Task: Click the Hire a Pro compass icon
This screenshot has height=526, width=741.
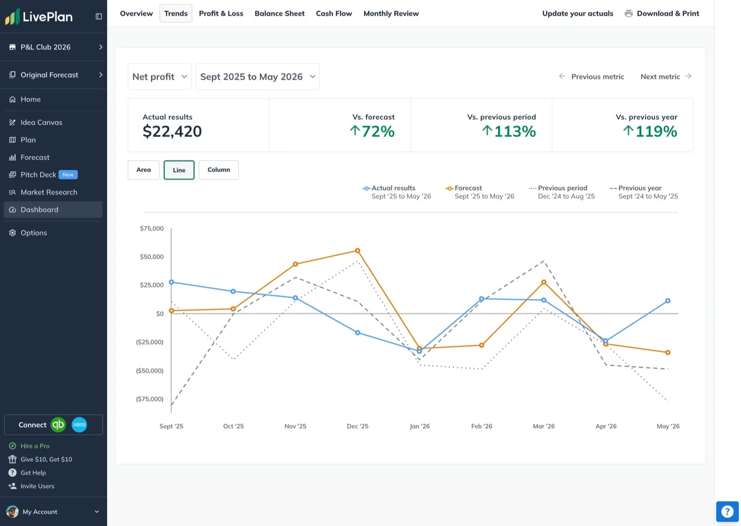Action: pyautogui.click(x=12, y=446)
